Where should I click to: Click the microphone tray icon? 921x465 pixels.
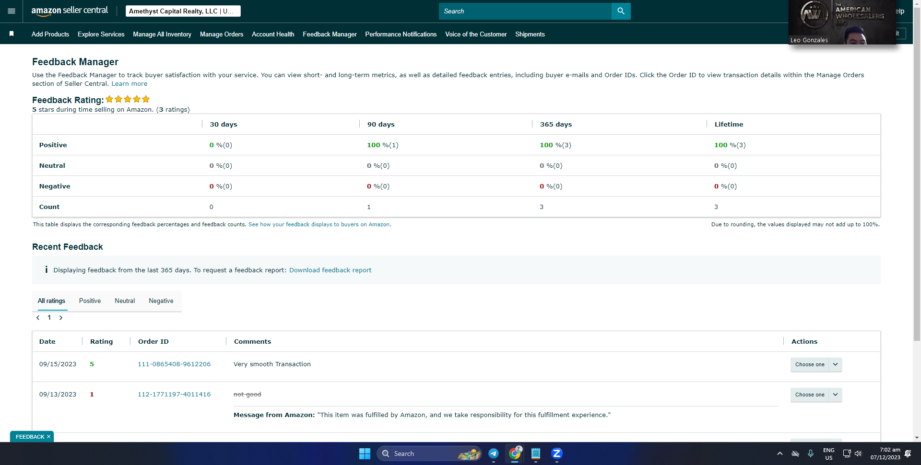pos(811,453)
